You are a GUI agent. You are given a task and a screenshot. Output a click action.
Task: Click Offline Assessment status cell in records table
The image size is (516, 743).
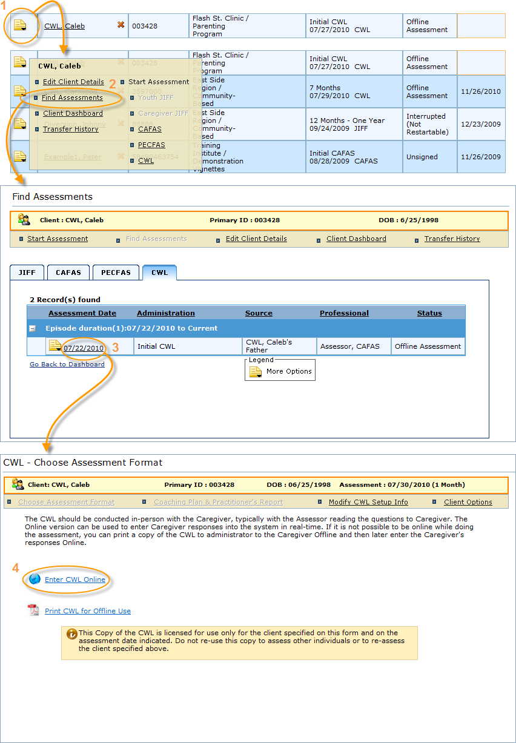(428, 346)
